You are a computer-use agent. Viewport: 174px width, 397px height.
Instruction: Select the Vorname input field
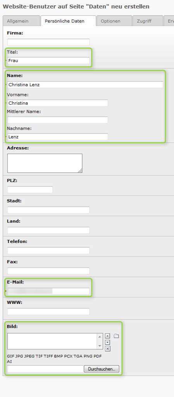coord(58,103)
